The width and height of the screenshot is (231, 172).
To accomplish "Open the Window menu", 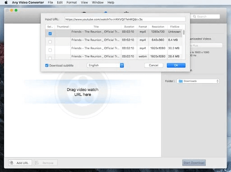I will coord(98,3).
